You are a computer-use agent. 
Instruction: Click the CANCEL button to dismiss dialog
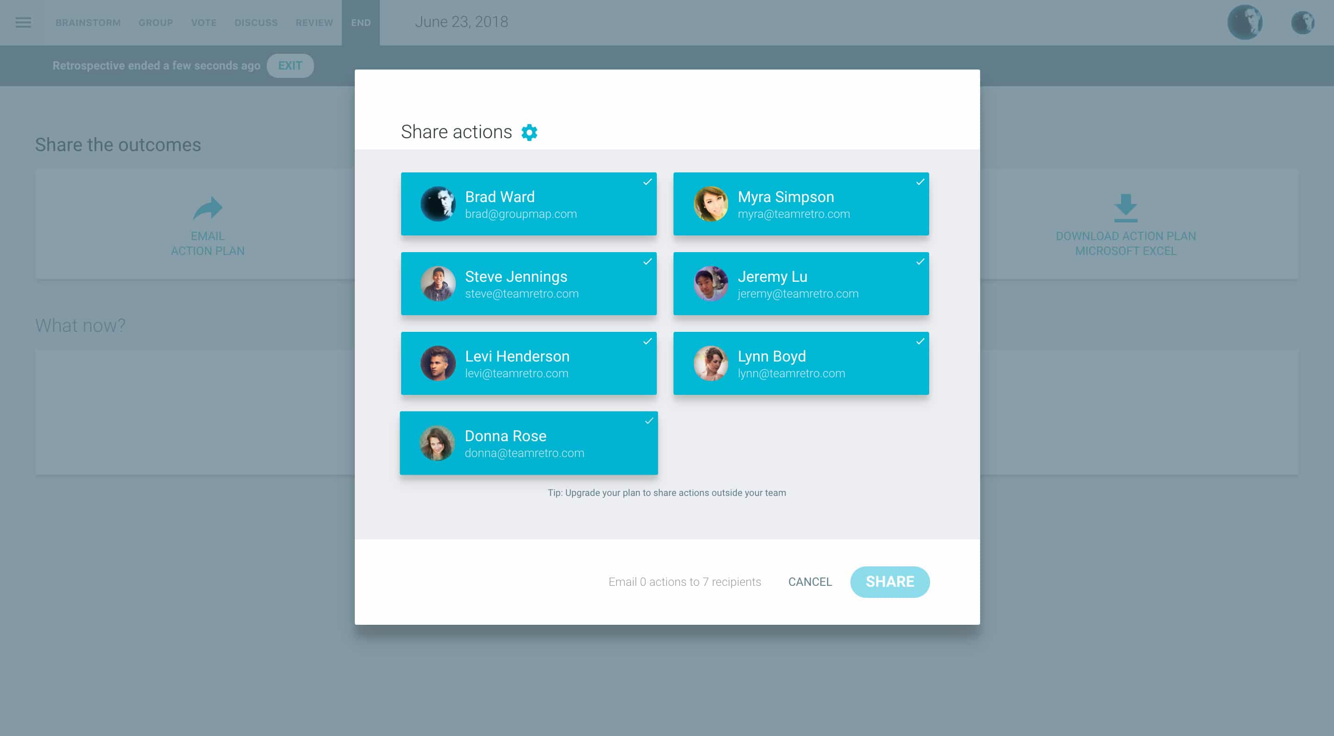coord(810,581)
